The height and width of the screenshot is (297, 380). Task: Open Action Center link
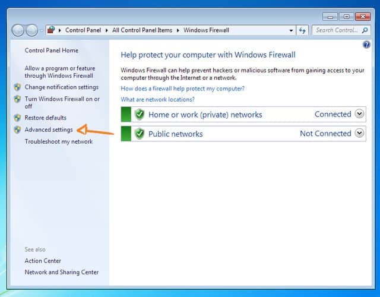tap(43, 261)
